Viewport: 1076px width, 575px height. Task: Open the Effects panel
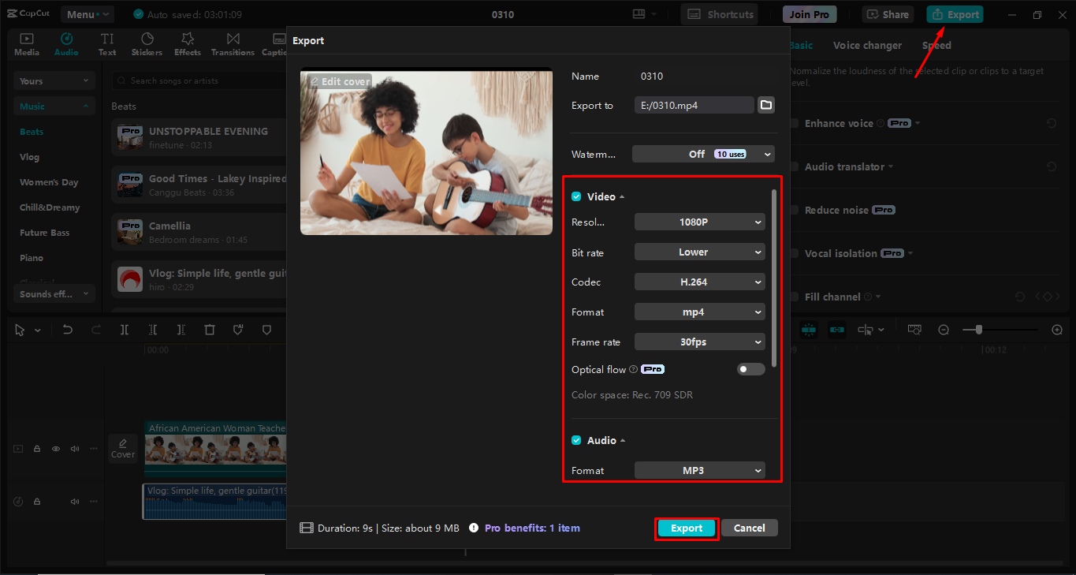(x=188, y=44)
